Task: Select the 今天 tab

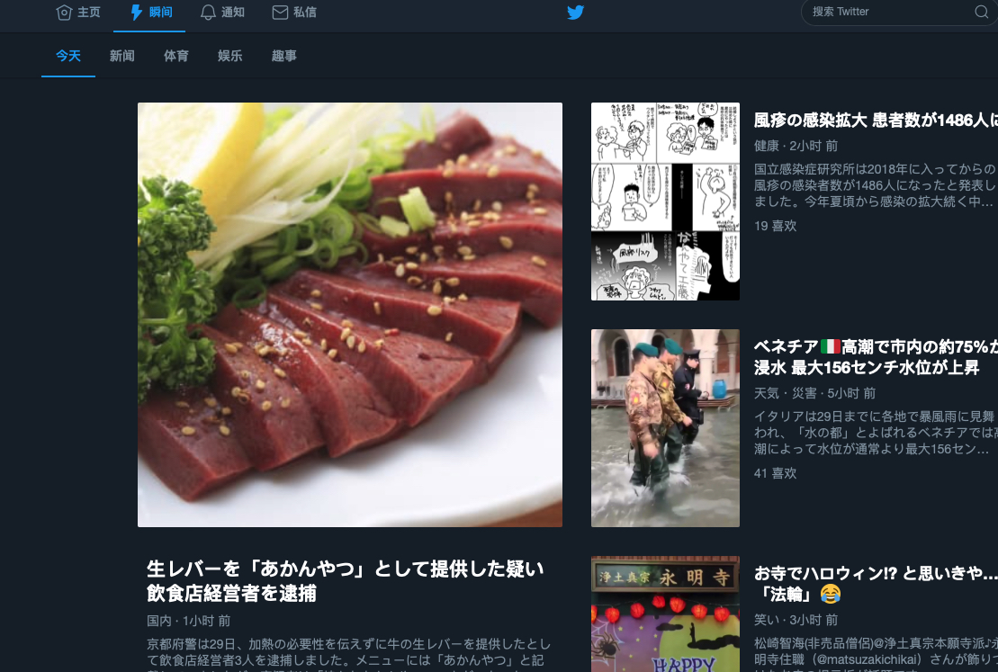Action: tap(68, 56)
